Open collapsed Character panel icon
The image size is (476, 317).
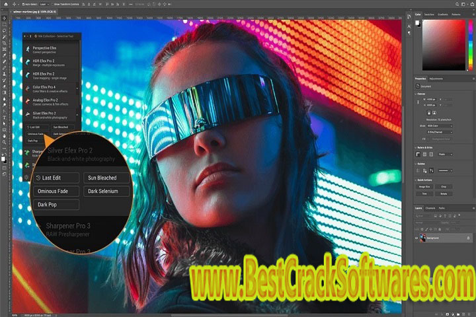coord(409,26)
